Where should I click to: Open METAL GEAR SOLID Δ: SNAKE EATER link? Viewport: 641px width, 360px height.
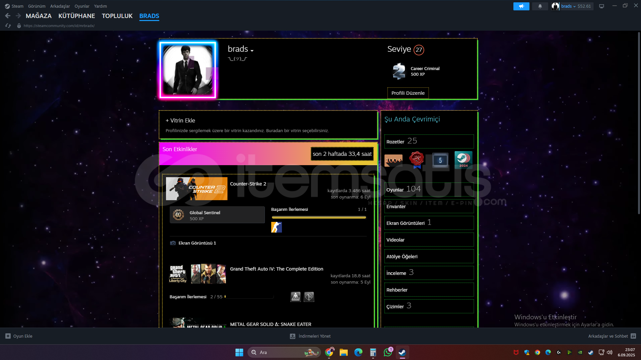click(x=271, y=324)
